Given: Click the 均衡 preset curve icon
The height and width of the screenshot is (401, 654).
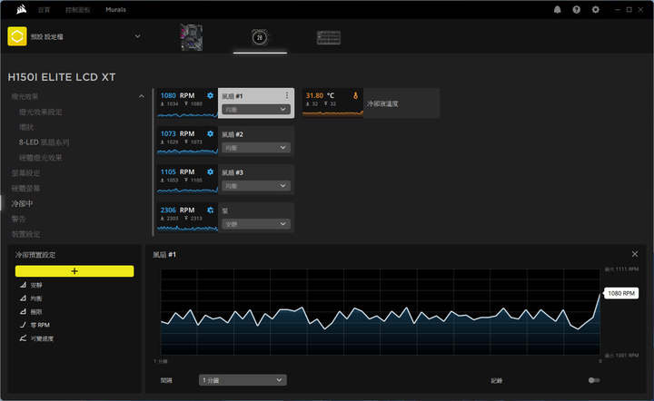Looking at the screenshot, I should tap(23, 298).
